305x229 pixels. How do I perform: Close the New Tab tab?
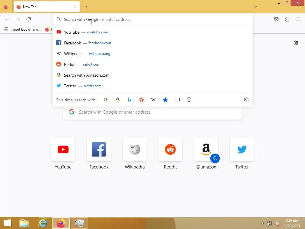(x=75, y=7)
